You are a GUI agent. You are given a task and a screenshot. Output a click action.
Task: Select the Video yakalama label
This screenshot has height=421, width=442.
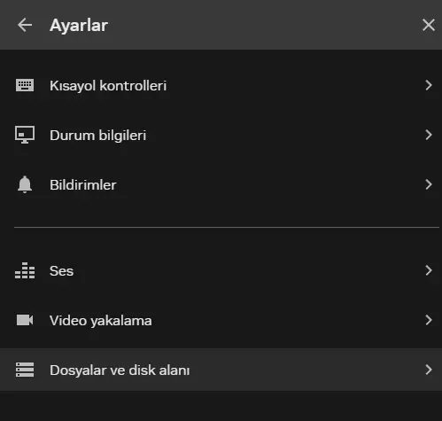101,321
